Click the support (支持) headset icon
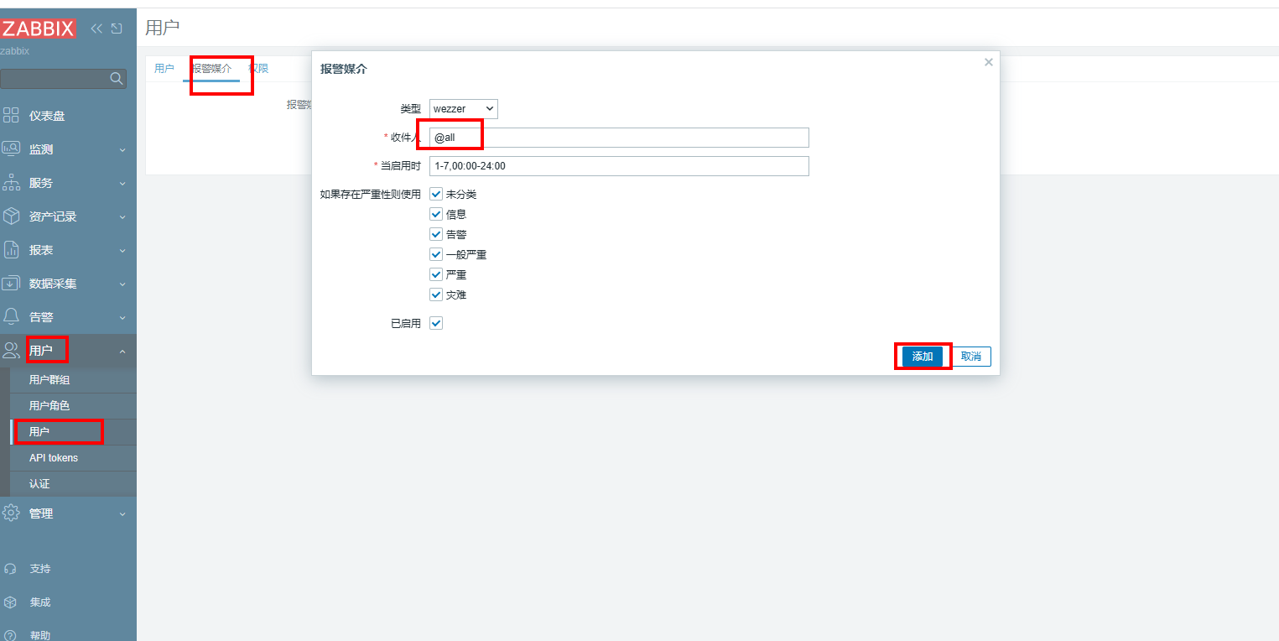The width and height of the screenshot is (1279, 641). (10, 569)
